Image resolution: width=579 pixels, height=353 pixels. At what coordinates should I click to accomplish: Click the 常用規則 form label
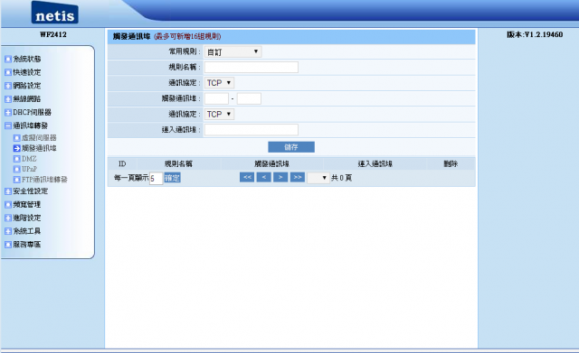coord(185,51)
